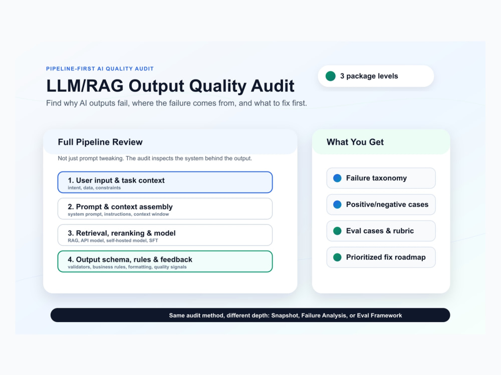This screenshot has width=501, height=375.
Task: Click the blue dot next to Positive/negative cases
Action: click(x=337, y=204)
